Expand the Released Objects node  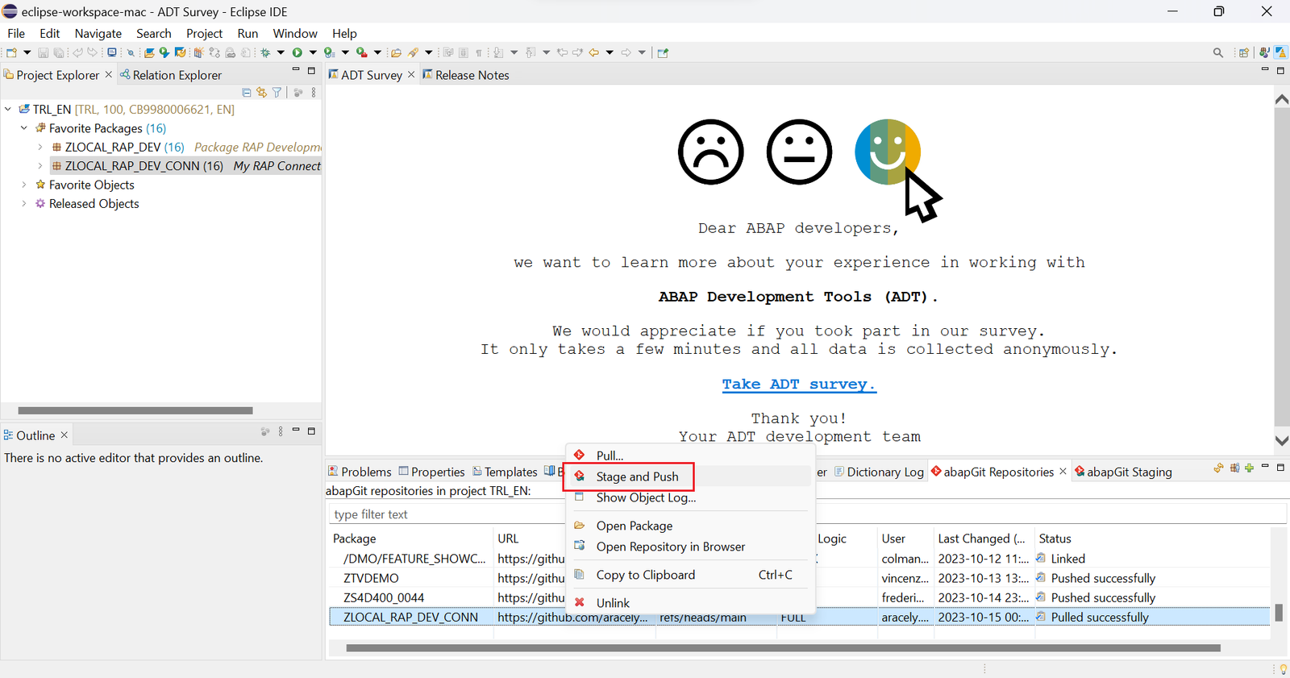tap(24, 203)
